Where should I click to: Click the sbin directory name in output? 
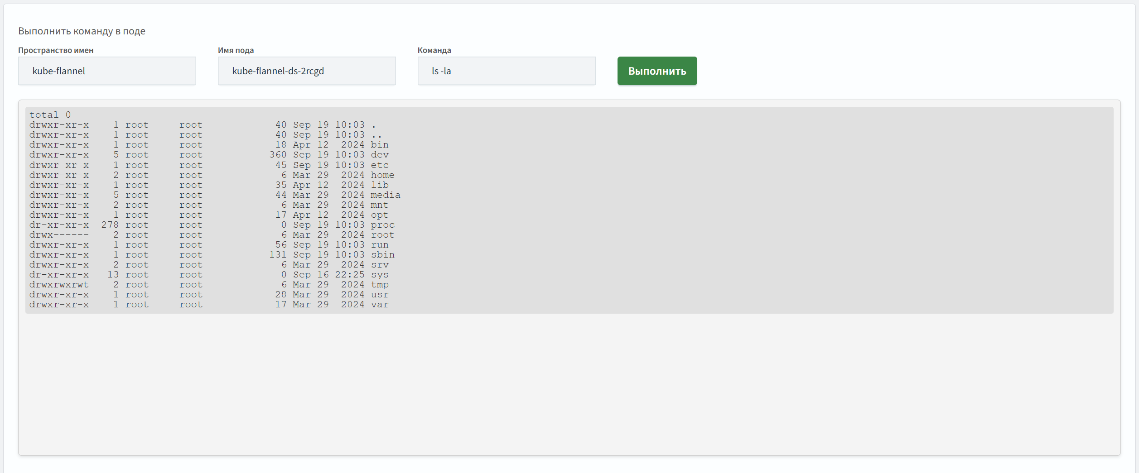[382, 255]
